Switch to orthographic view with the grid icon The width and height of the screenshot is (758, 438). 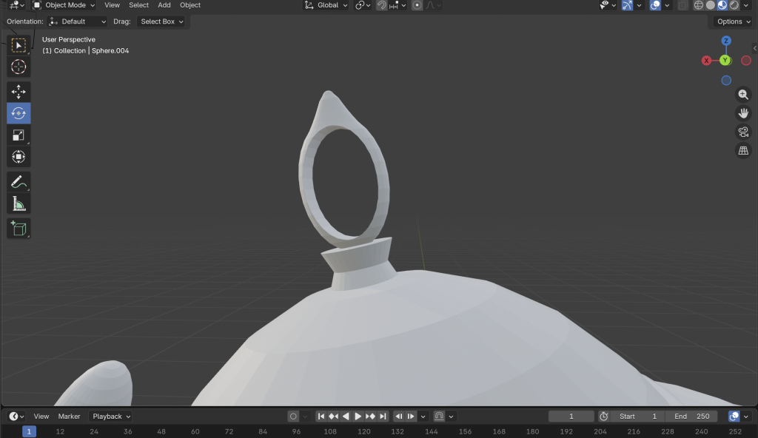(x=743, y=151)
